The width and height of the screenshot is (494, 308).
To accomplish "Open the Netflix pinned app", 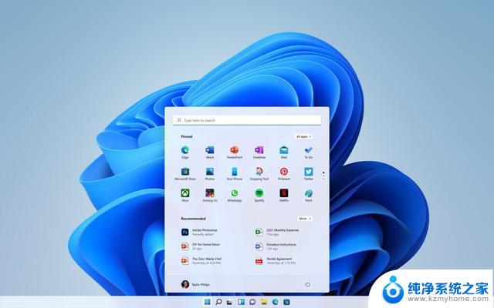I will coord(284,193).
